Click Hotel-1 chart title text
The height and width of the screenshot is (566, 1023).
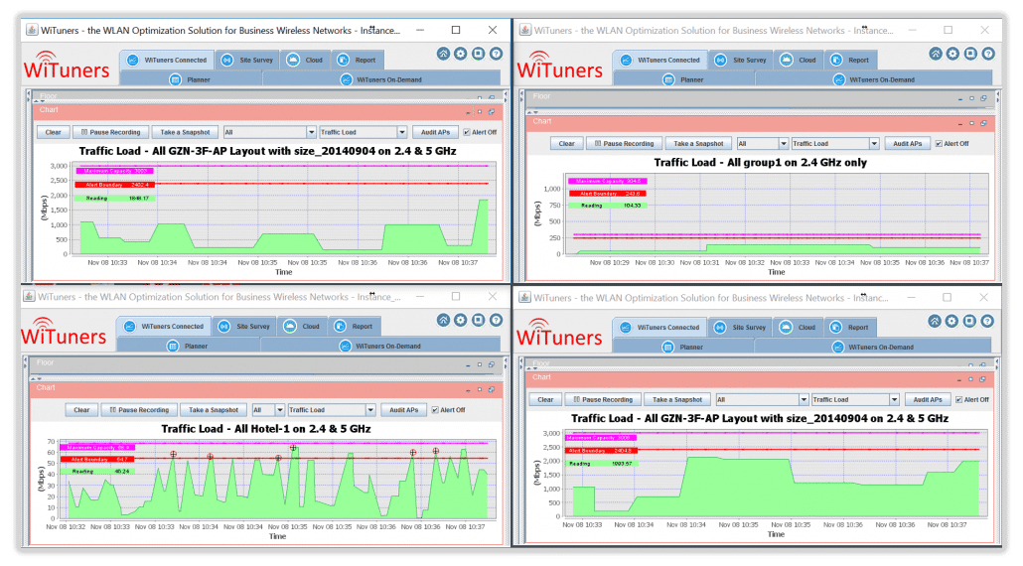coord(266,429)
